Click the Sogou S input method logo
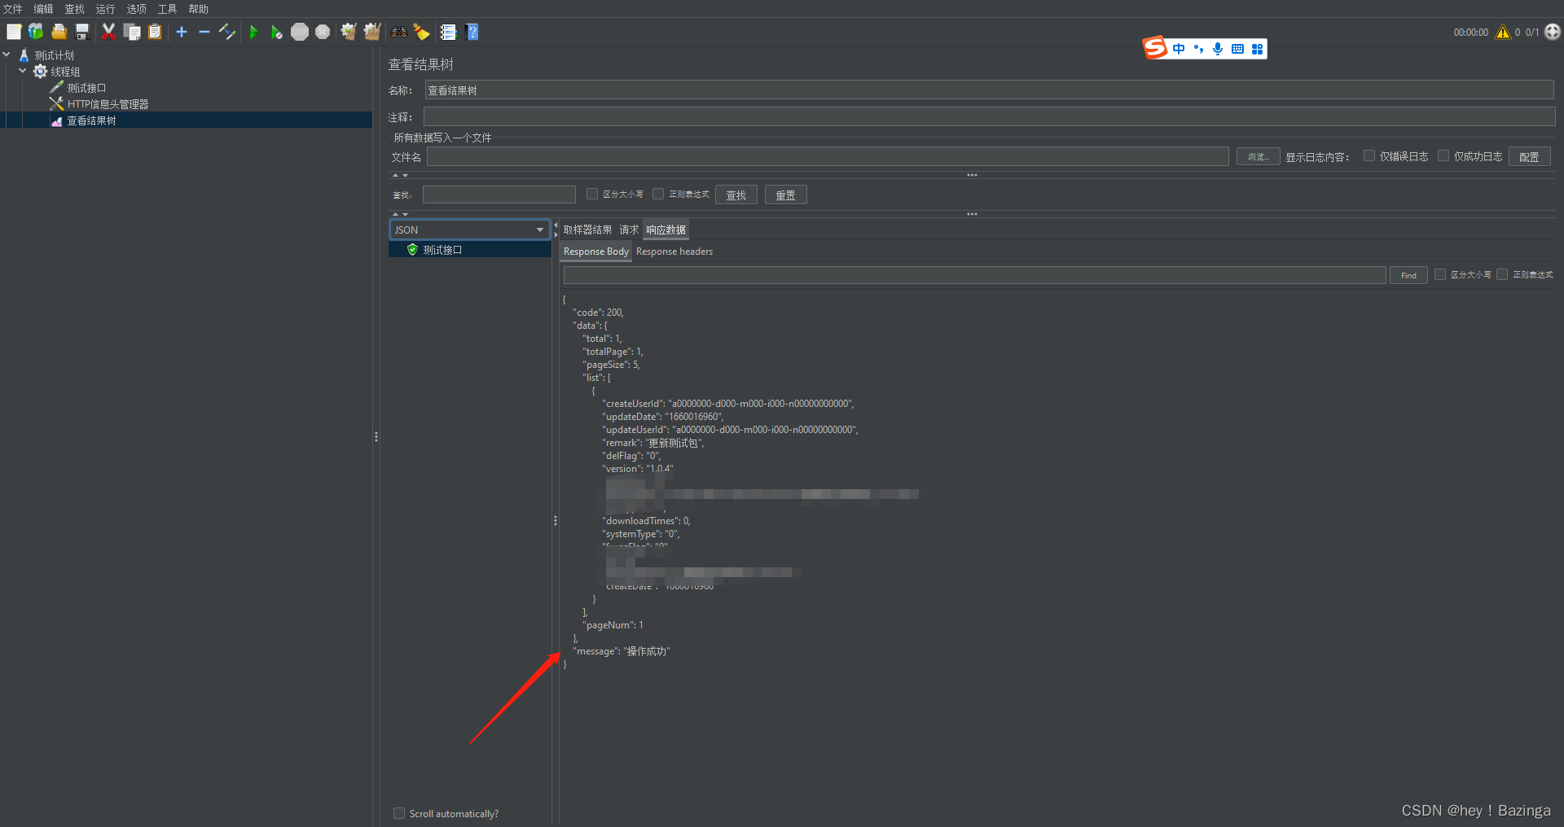Viewport: 1564px width, 827px height. pyautogui.click(x=1155, y=48)
